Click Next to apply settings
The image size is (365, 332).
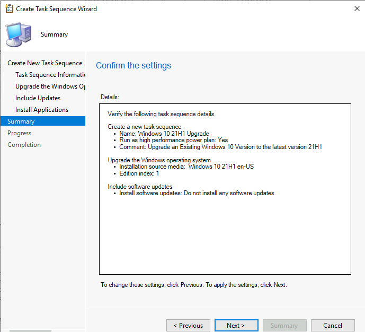pyautogui.click(x=236, y=325)
